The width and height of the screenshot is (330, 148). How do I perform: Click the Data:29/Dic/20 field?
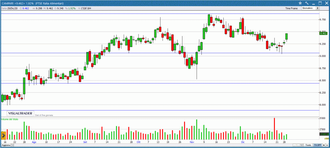10,8
